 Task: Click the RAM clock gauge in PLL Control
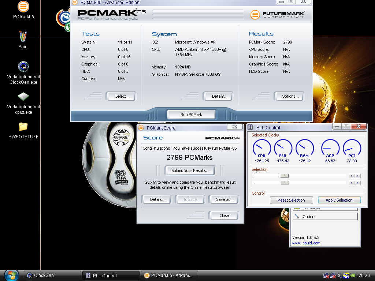(x=305, y=149)
